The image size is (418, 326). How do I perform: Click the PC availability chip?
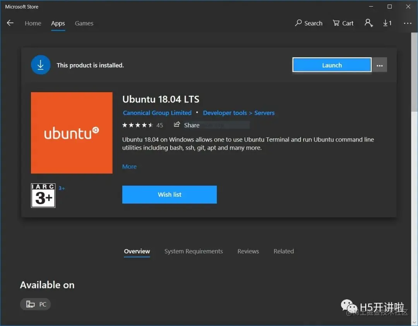tap(36, 304)
